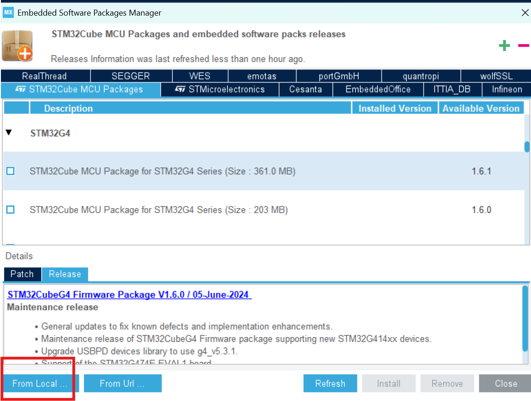Image resolution: width=531 pixels, height=401 pixels.
Task: Select the wolfSSL tab
Action: tap(496, 76)
